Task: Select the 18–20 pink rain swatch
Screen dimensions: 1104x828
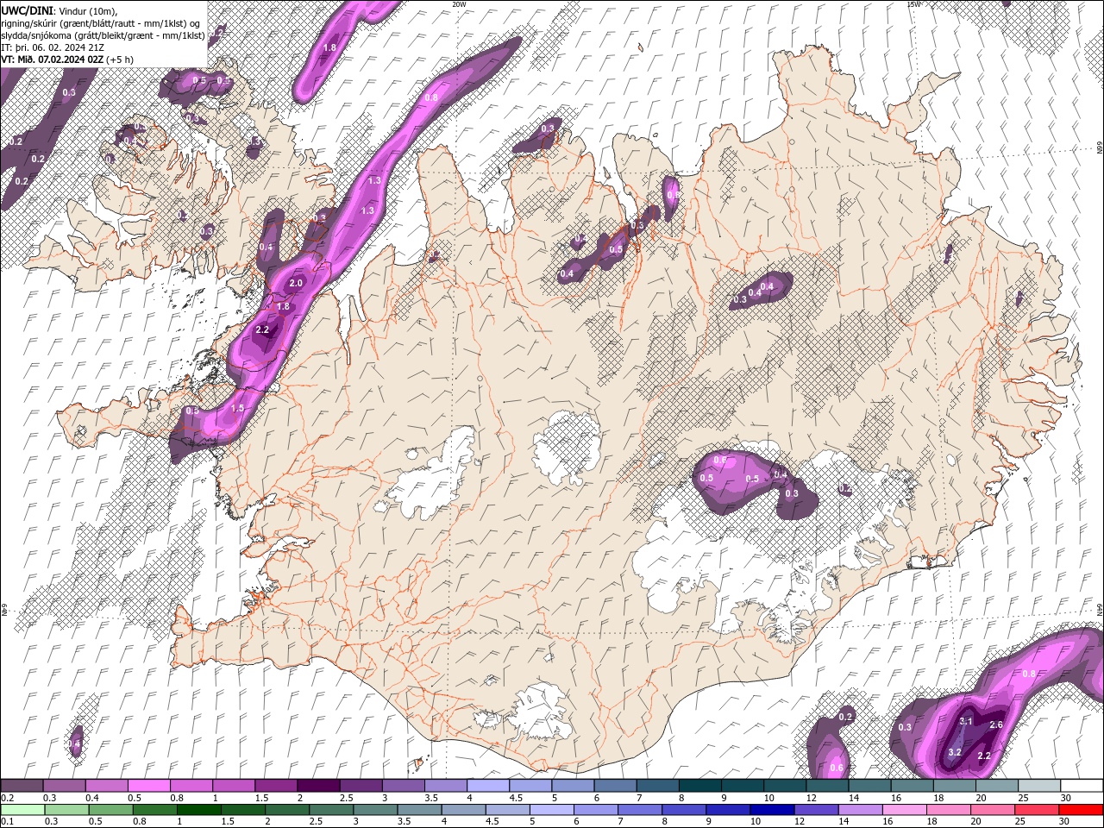Action: 949,810
